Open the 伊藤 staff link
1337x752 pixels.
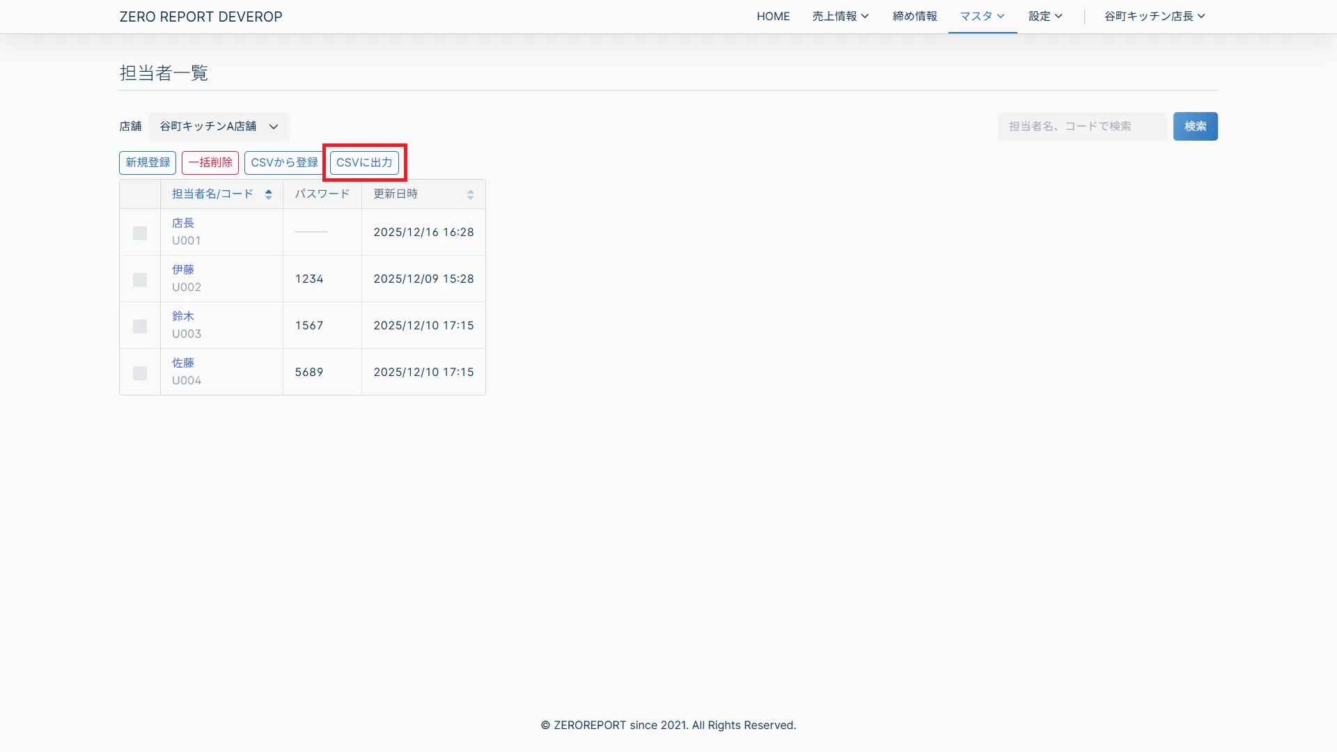pos(183,269)
